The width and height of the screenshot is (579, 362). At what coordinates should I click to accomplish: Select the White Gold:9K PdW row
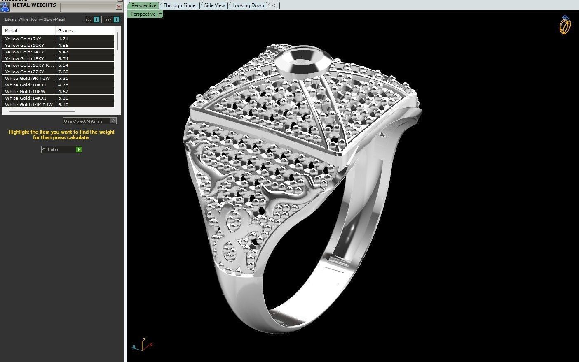coord(58,78)
